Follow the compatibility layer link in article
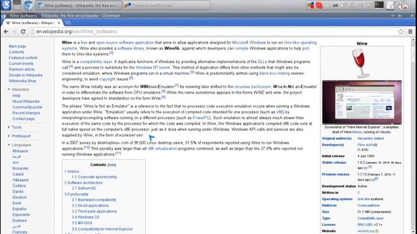Image resolution: width=417 pixels, height=234 pixels. click(96, 62)
